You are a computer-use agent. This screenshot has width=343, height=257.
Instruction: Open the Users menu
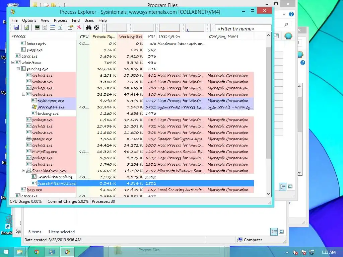coord(89,20)
